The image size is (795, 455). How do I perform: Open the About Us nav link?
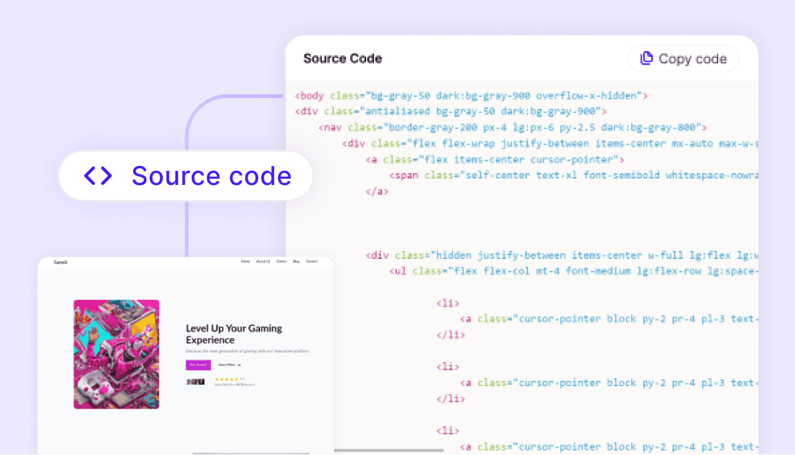pos(264,261)
